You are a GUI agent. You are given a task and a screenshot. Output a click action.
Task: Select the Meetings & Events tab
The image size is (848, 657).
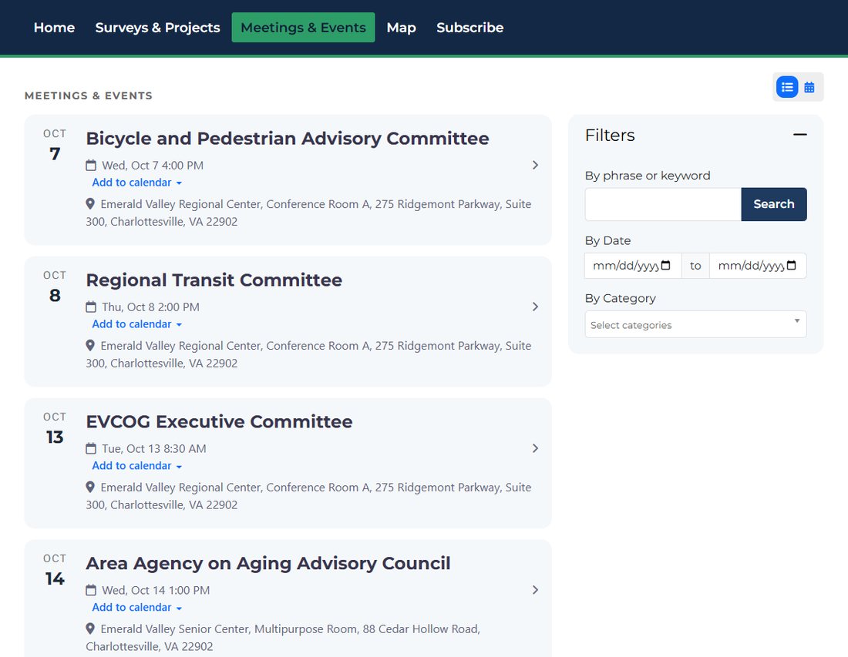point(304,28)
